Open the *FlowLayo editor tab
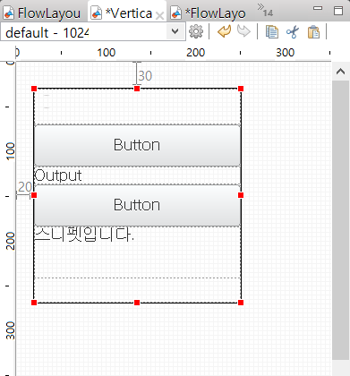Screen dimensions: 350x376 [209, 13]
